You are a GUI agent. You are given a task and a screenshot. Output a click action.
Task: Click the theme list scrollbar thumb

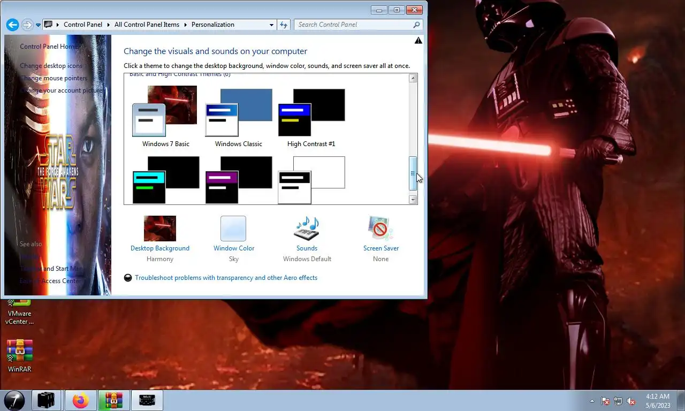coord(413,173)
